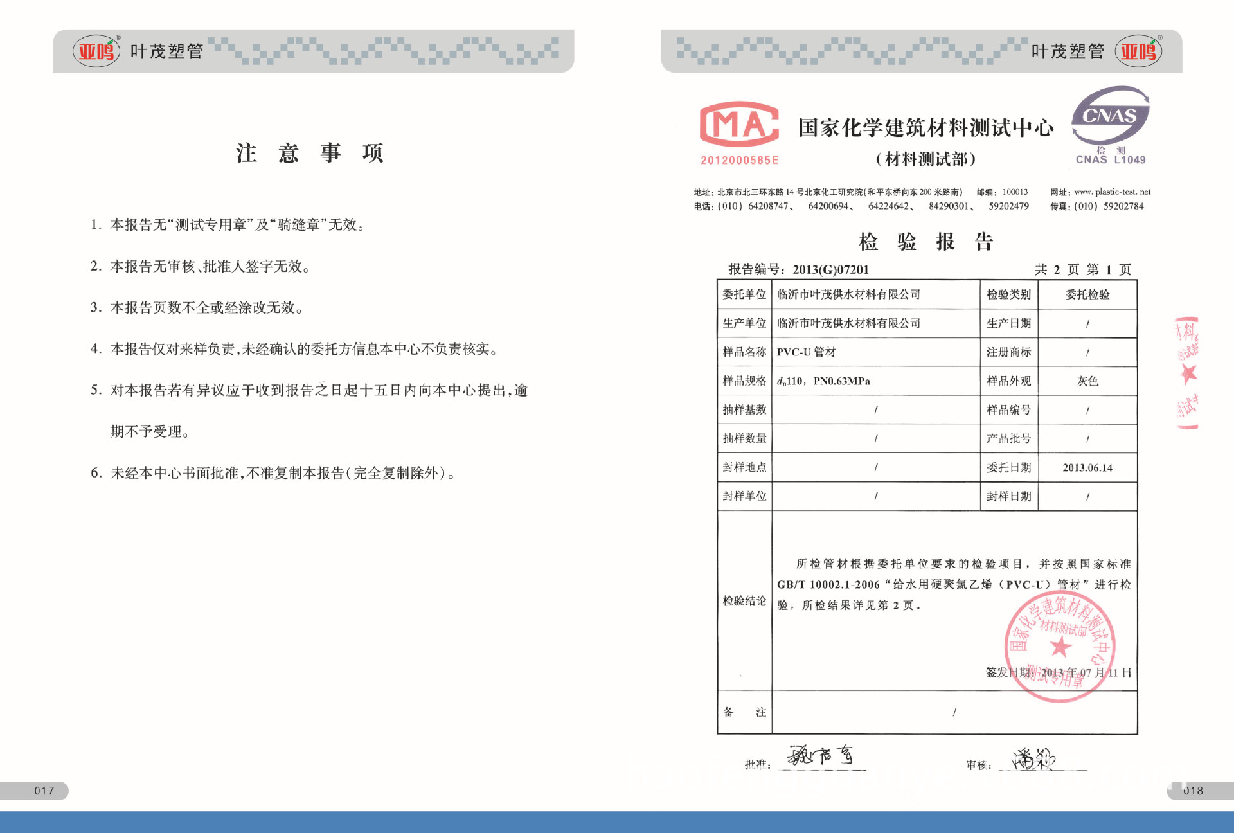
Task: Click the 亚鸣 logo in right header
Action: point(1138,51)
